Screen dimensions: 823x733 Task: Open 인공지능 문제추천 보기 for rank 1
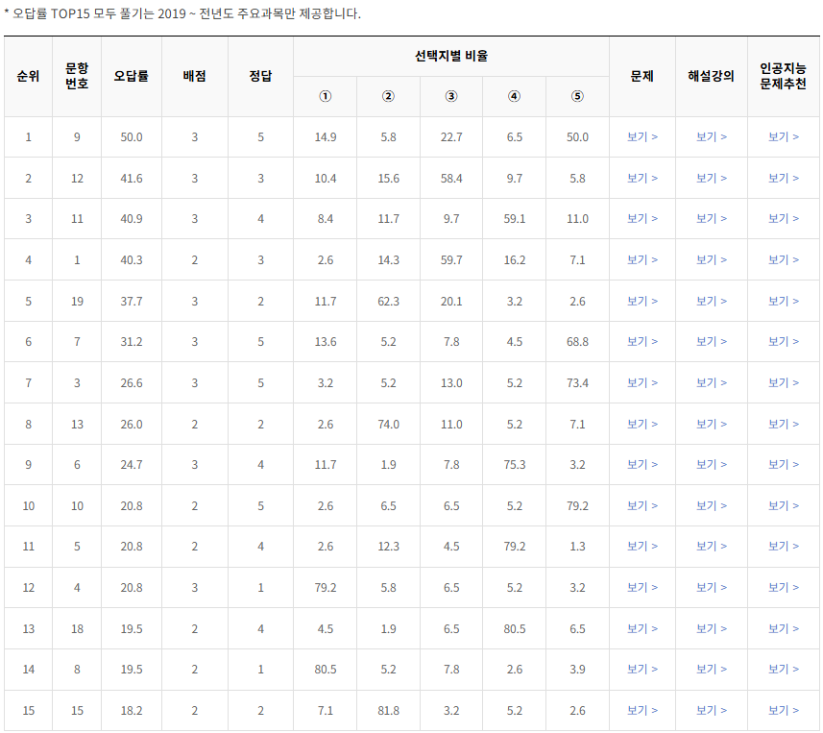784,136
